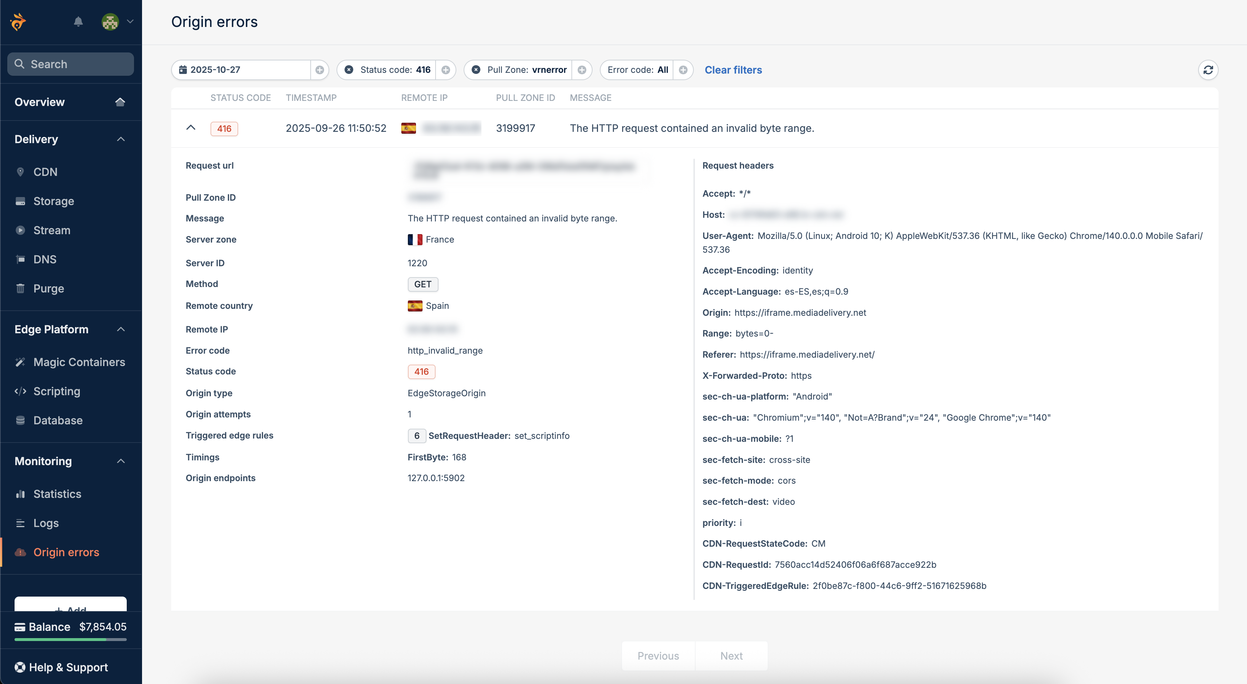Click the Balance progress bar
Viewport: 1247px width, 684px height.
[71, 640]
